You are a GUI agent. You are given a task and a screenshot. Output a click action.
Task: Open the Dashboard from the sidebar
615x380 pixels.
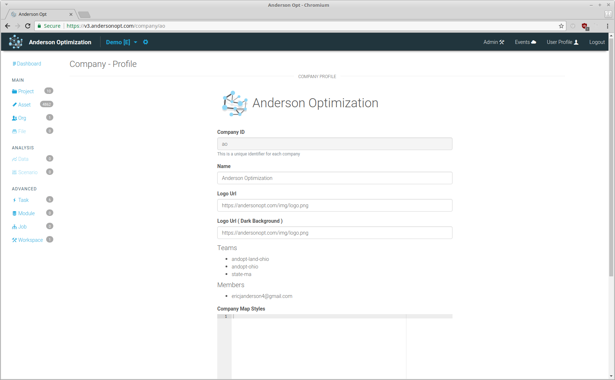click(x=27, y=64)
